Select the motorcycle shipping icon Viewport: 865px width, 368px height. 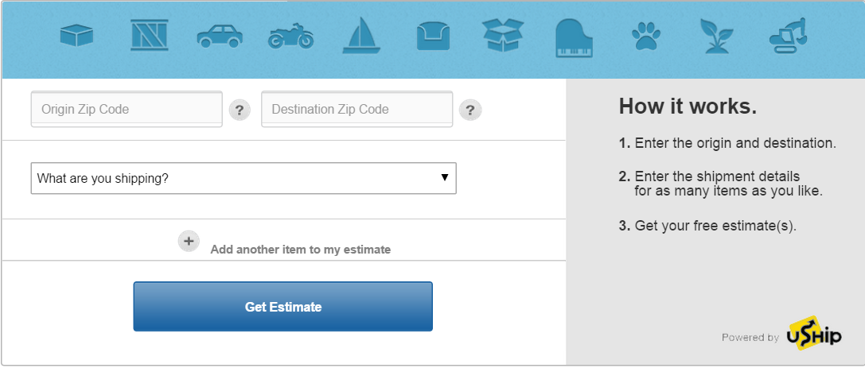[x=290, y=37]
